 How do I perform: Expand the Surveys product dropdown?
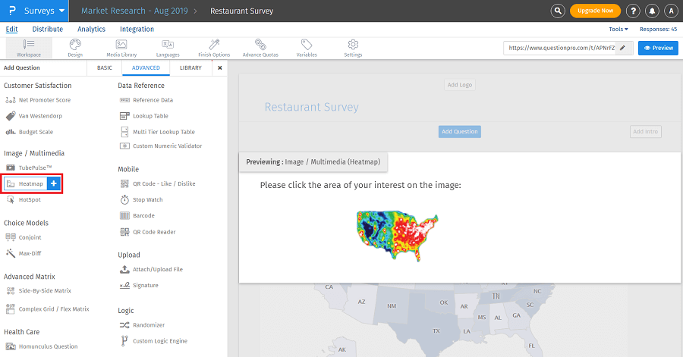(61, 11)
